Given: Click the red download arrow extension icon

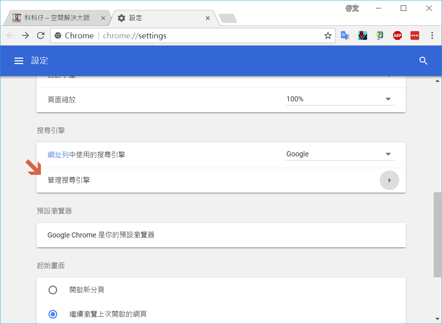Looking at the screenshot, I should point(362,35).
